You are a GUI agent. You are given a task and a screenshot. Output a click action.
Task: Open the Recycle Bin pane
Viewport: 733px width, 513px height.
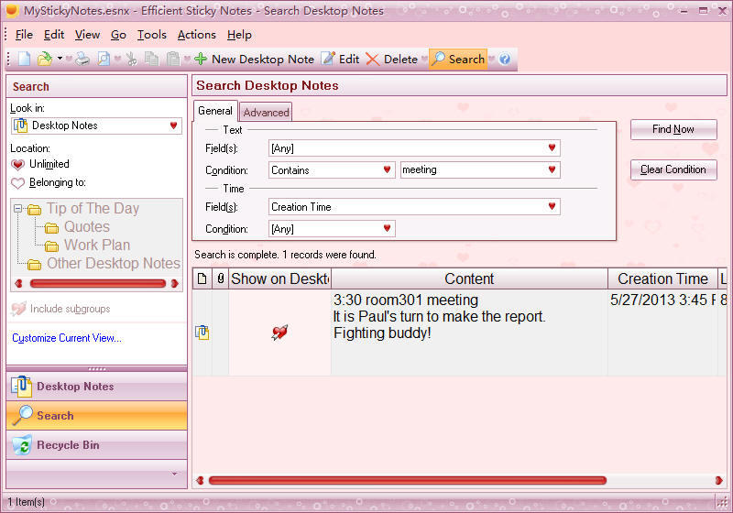[x=97, y=445]
